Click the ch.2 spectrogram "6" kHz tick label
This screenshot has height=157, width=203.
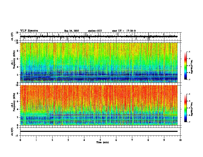coord(18,101)
